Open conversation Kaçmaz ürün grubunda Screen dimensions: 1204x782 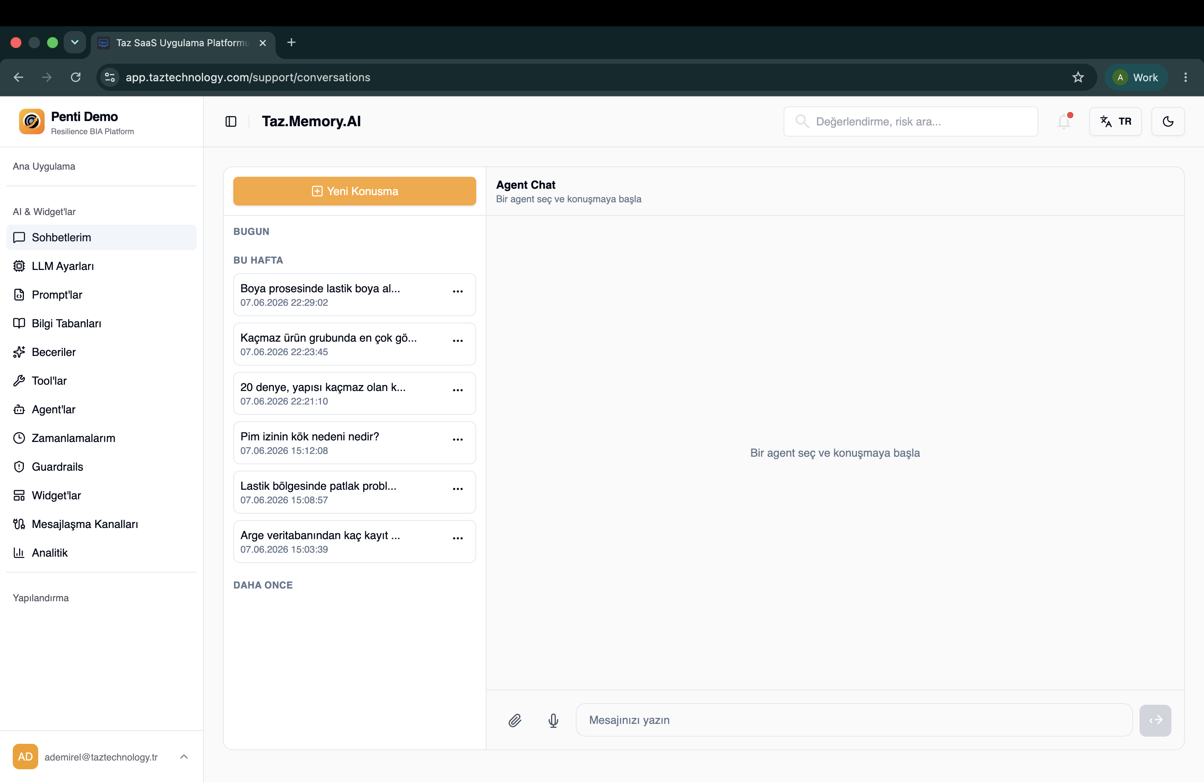355,344
